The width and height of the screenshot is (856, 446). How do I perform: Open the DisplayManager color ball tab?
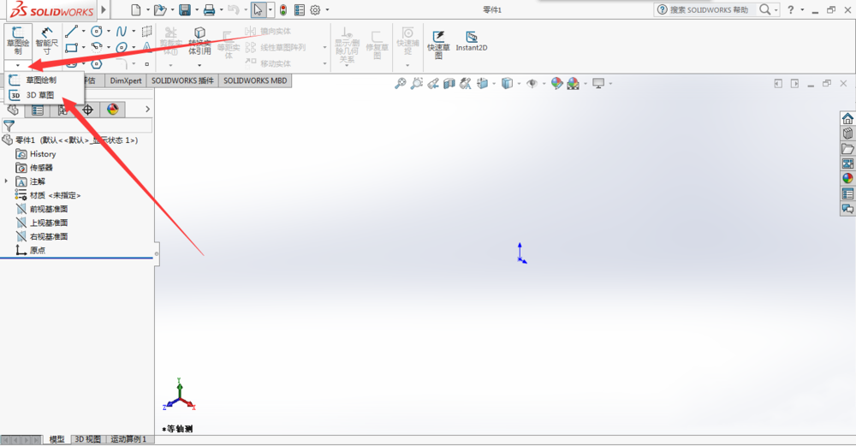[x=112, y=110]
